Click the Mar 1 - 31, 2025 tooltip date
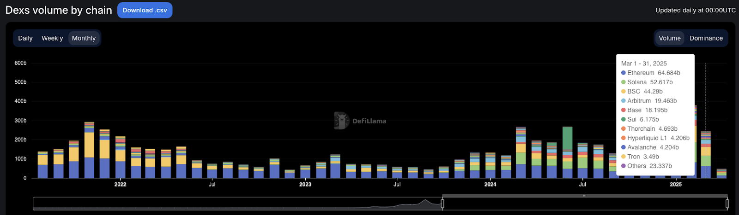The image size is (739, 215). pyautogui.click(x=644, y=64)
